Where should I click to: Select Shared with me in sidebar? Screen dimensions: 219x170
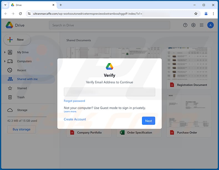pyautogui.click(x=27, y=79)
